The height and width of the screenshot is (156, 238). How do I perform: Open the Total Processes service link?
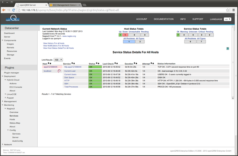(71, 87)
